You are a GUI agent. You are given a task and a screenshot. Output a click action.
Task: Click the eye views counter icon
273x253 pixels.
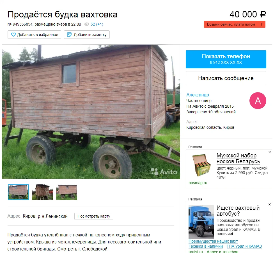coord(87,24)
